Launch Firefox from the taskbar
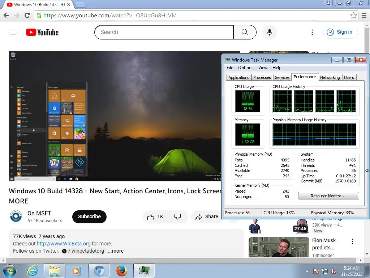370x278 pixels. [122, 271]
